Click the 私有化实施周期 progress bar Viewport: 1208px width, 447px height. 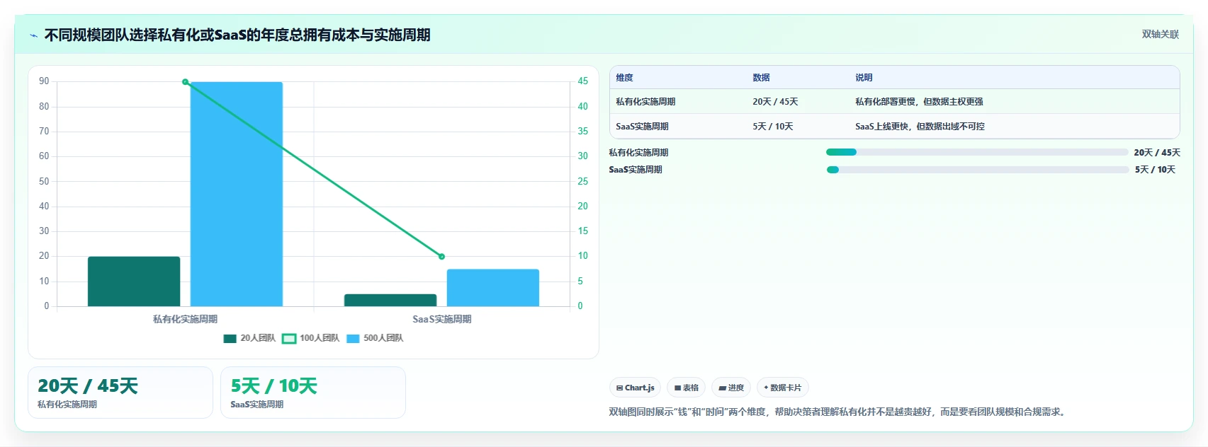pyautogui.click(x=977, y=152)
